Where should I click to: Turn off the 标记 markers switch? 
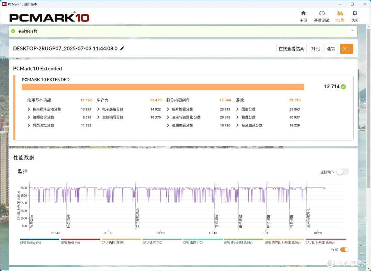point(344,249)
